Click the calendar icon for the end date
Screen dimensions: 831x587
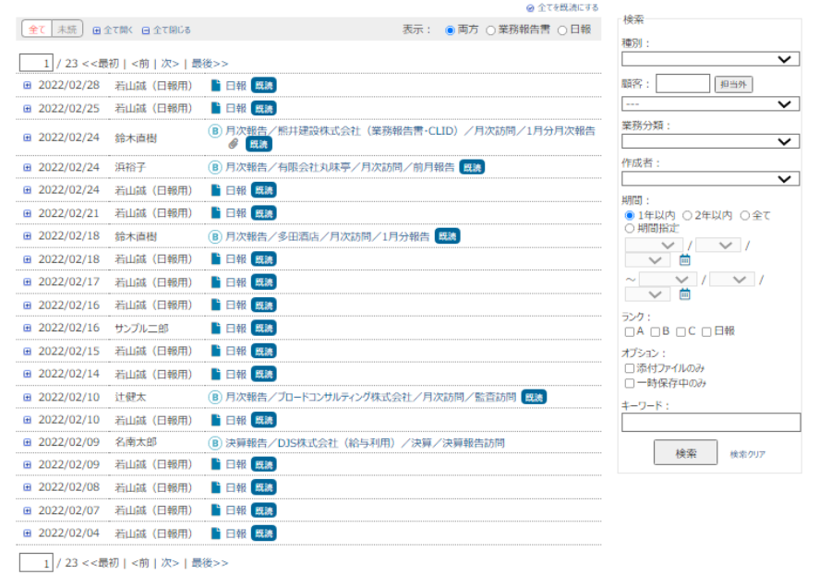(684, 294)
